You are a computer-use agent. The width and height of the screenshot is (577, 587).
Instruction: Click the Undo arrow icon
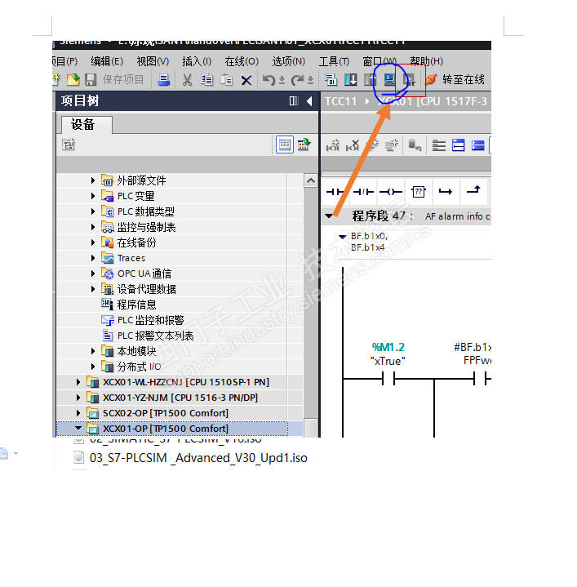pos(269,79)
